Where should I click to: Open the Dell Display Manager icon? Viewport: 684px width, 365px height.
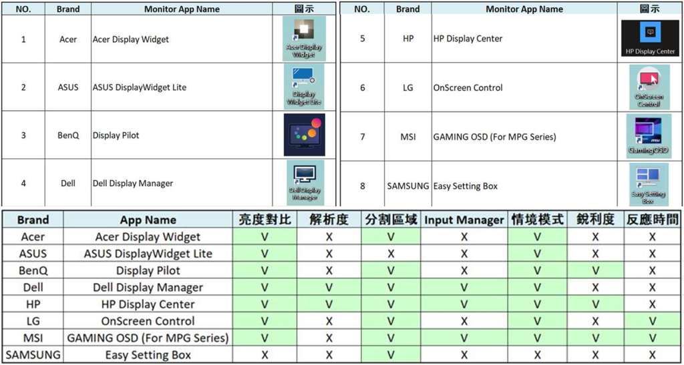305,182
